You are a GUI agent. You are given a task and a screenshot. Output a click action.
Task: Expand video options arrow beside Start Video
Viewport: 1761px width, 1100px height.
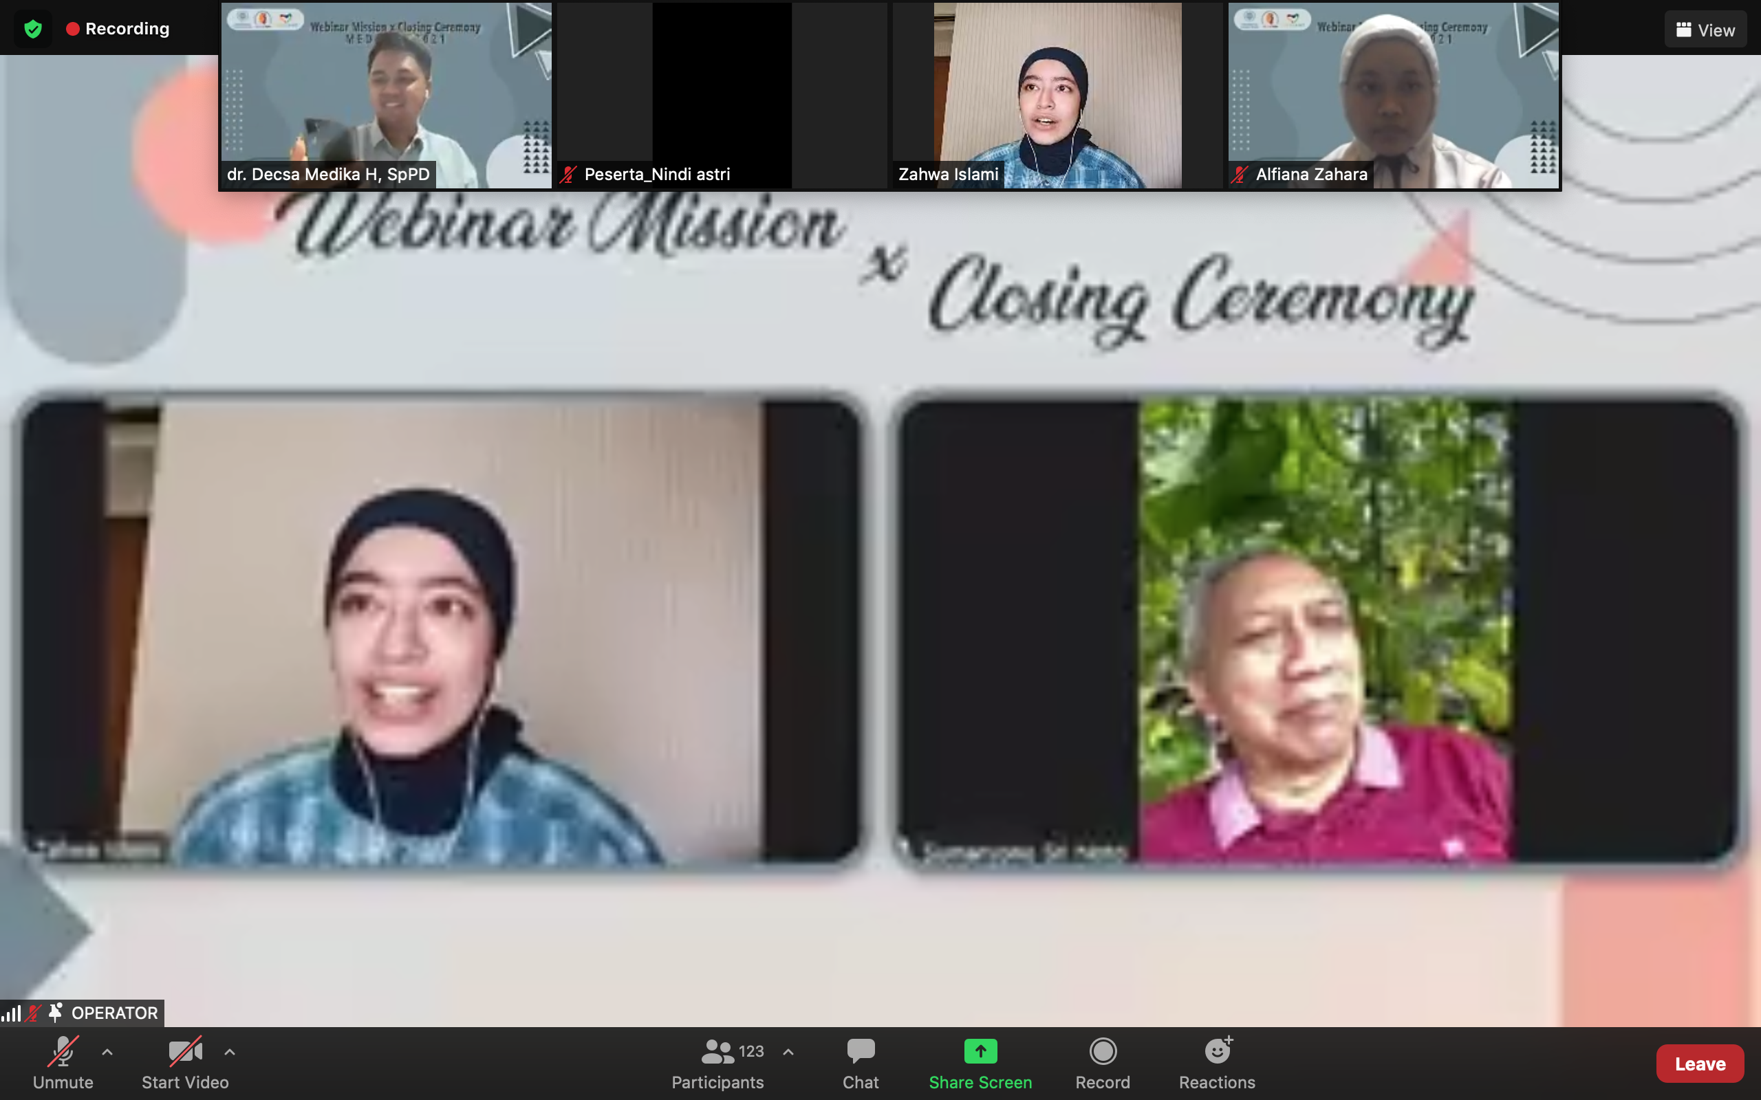[230, 1051]
